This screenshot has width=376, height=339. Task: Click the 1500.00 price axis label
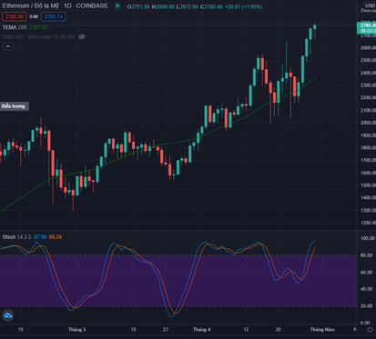tap(368, 185)
